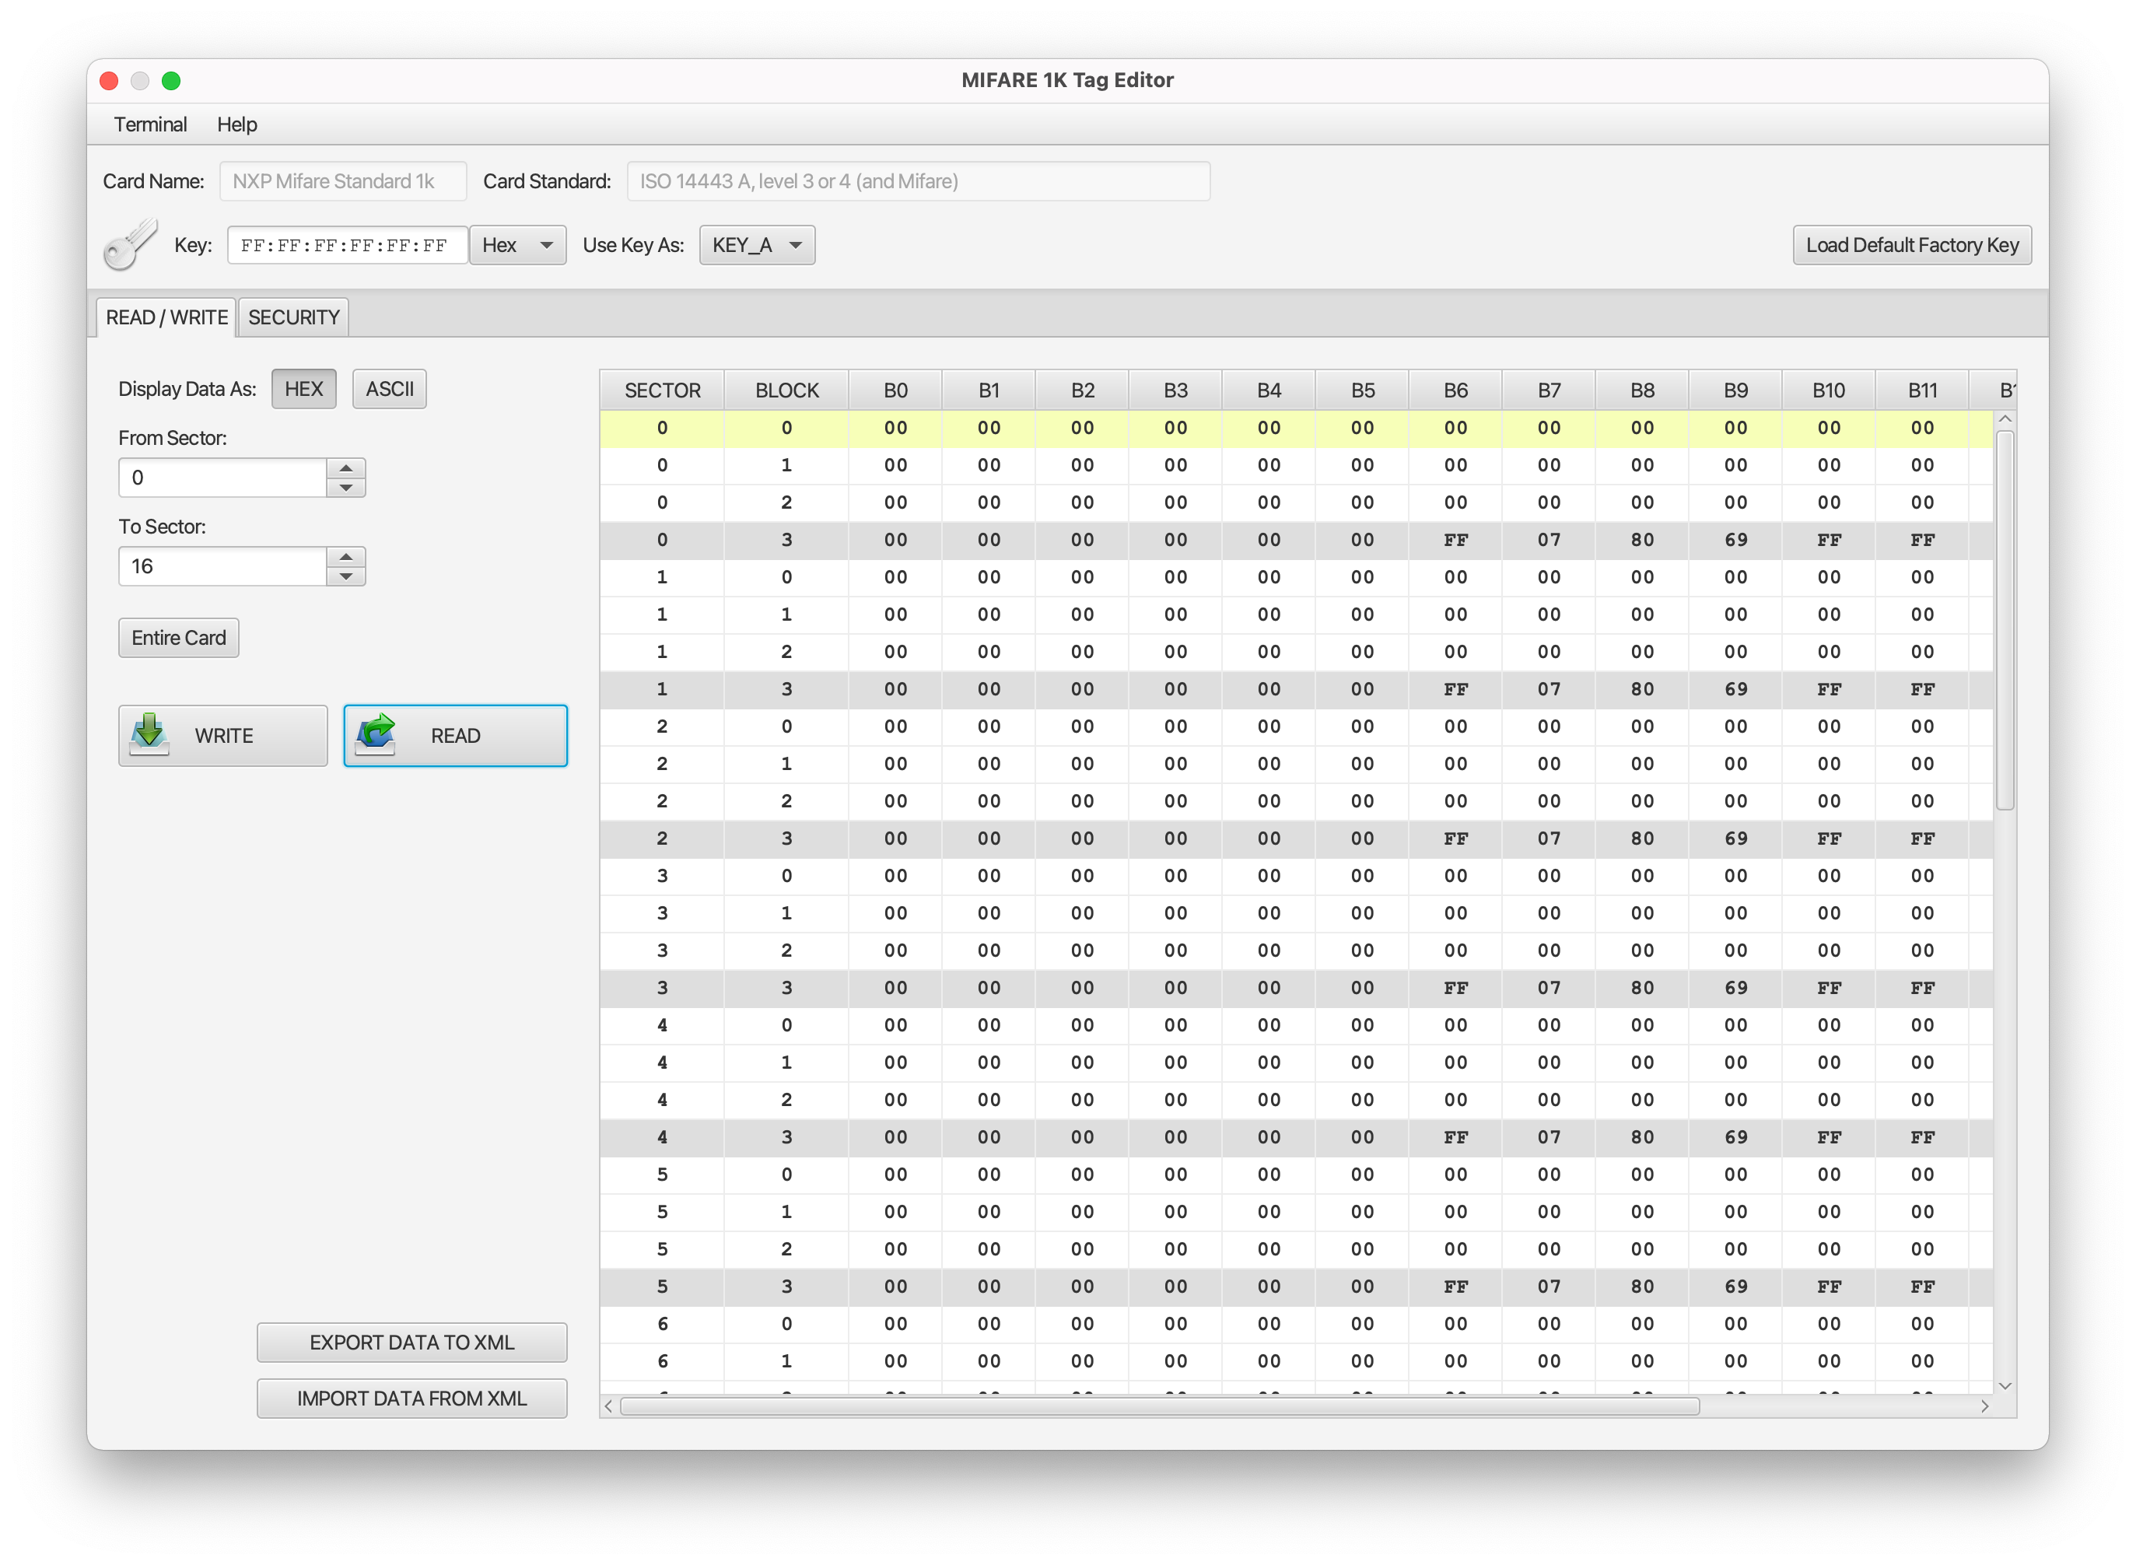The height and width of the screenshot is (1565, 2136).
Task: Click EXPORT DATA TO XML button
Action: 411,1343
